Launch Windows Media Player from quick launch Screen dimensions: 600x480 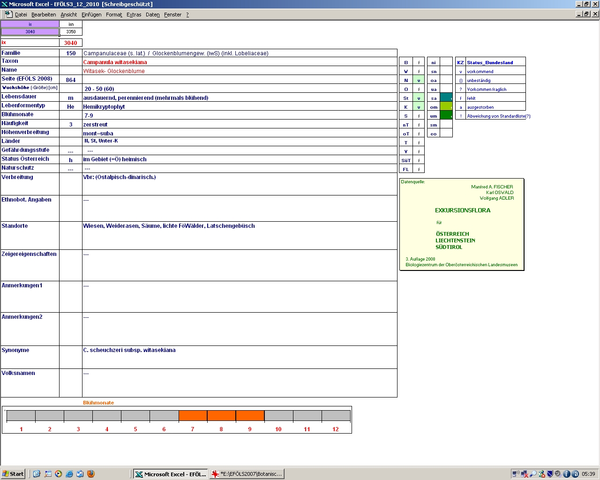(x=58, y=474)
